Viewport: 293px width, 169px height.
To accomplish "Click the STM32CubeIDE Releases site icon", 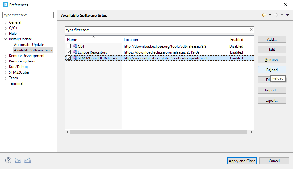I will point(75,58).
